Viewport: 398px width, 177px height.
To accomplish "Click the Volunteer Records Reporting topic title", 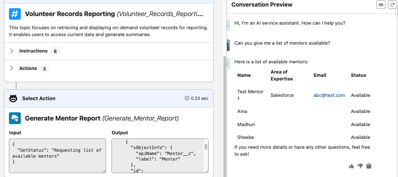I will [x=70, y=14].
